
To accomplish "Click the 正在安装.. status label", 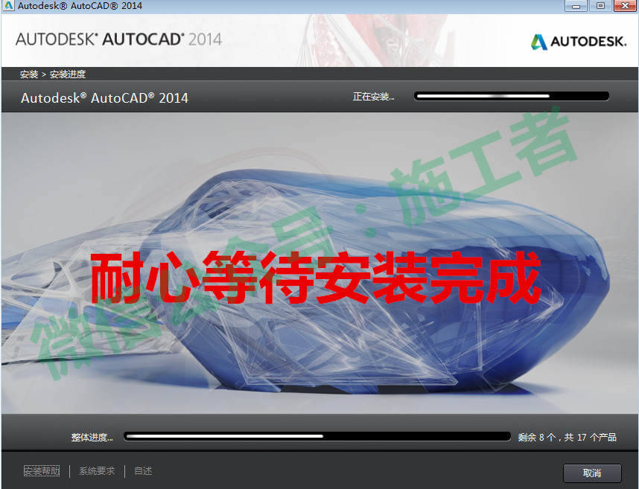I will 373,97.
